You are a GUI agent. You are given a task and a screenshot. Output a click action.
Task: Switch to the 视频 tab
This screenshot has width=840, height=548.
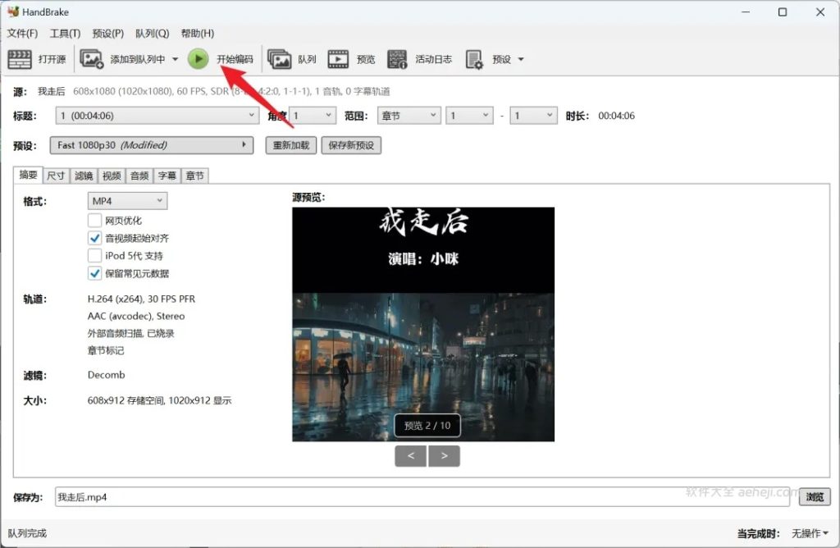[x=112, y=175]
